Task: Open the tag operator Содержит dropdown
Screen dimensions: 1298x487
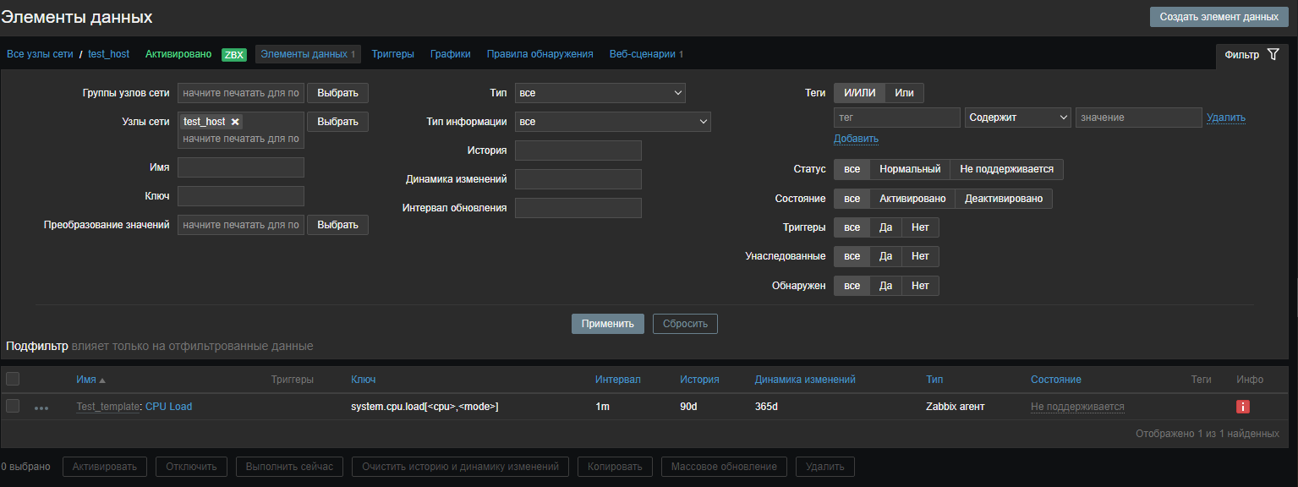Action: click(x=1018, y=118)
